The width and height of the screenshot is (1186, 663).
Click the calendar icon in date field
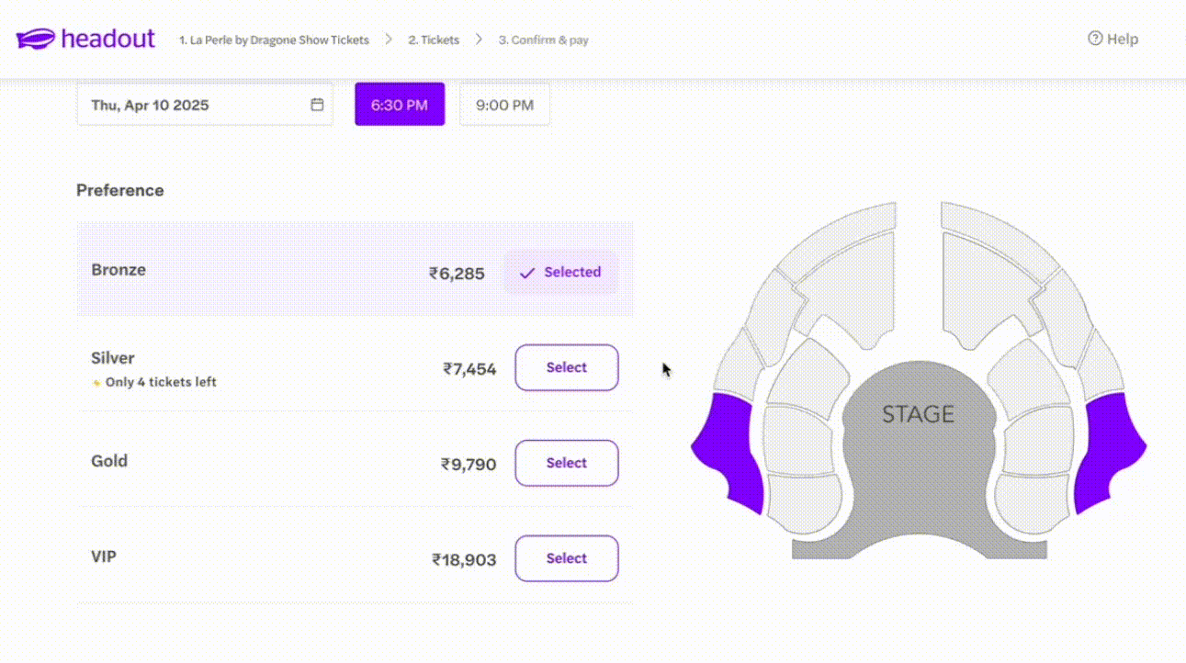point(317,105)
